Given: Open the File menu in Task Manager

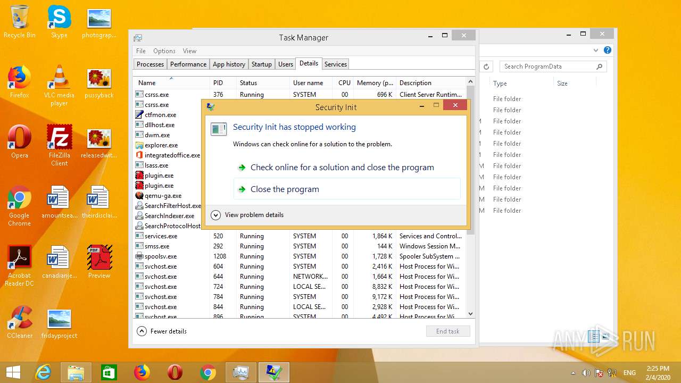Looking at the screenshot, I should tap(141, 51).
